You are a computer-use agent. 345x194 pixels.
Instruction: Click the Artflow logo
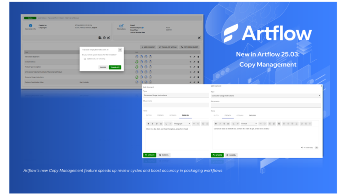click(268, 33)
